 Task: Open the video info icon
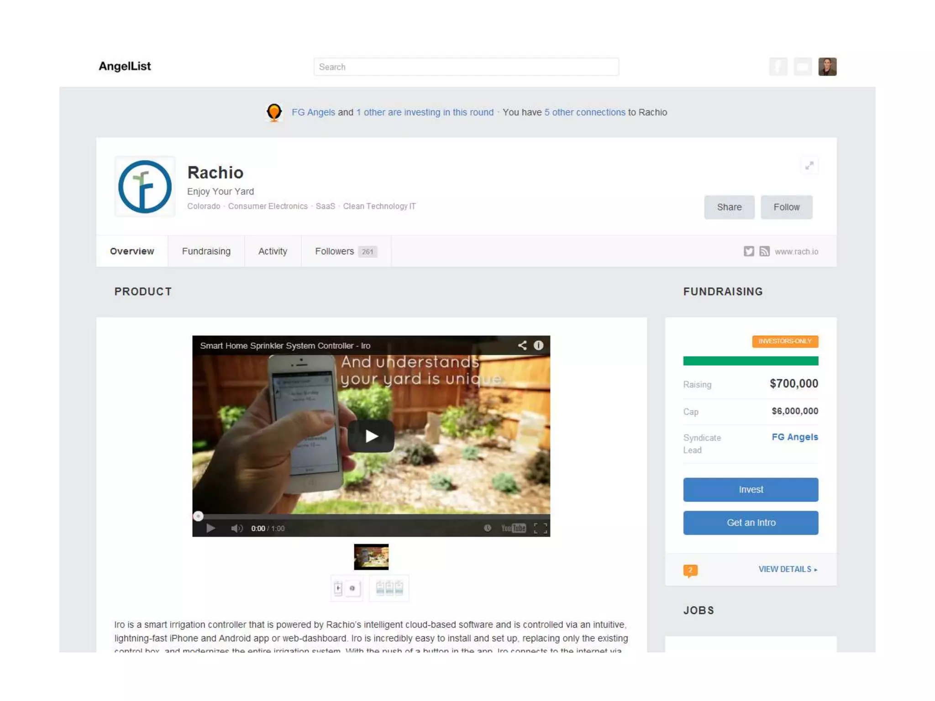tap(539, 345)
